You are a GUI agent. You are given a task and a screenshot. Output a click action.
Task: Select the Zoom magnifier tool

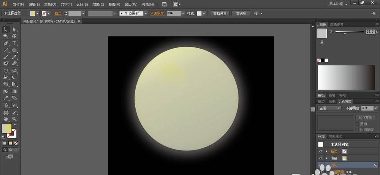[14, 119]
